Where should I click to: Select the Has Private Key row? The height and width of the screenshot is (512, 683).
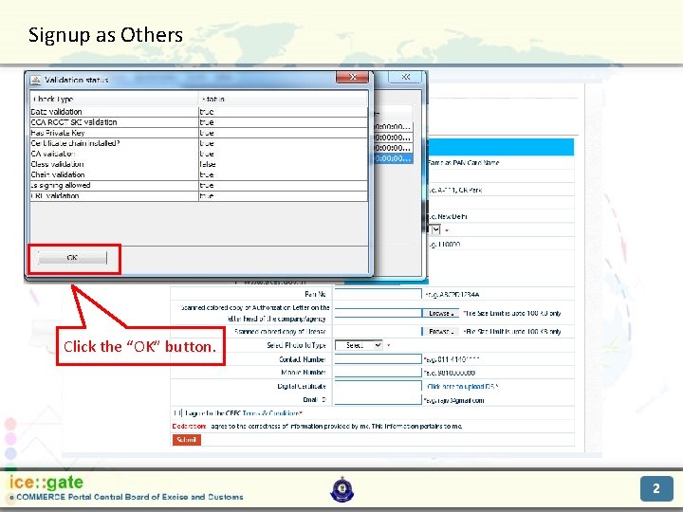[198, 133]
